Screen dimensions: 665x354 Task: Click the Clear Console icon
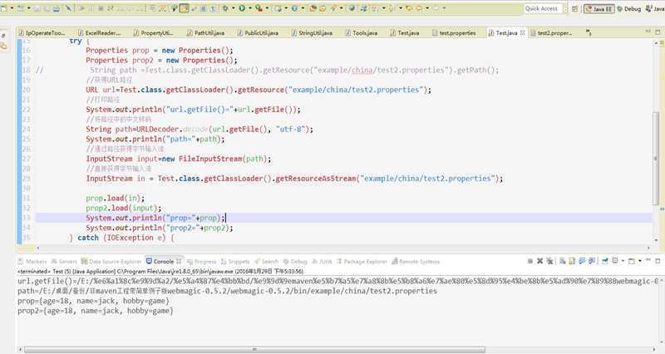coord(563,261)
